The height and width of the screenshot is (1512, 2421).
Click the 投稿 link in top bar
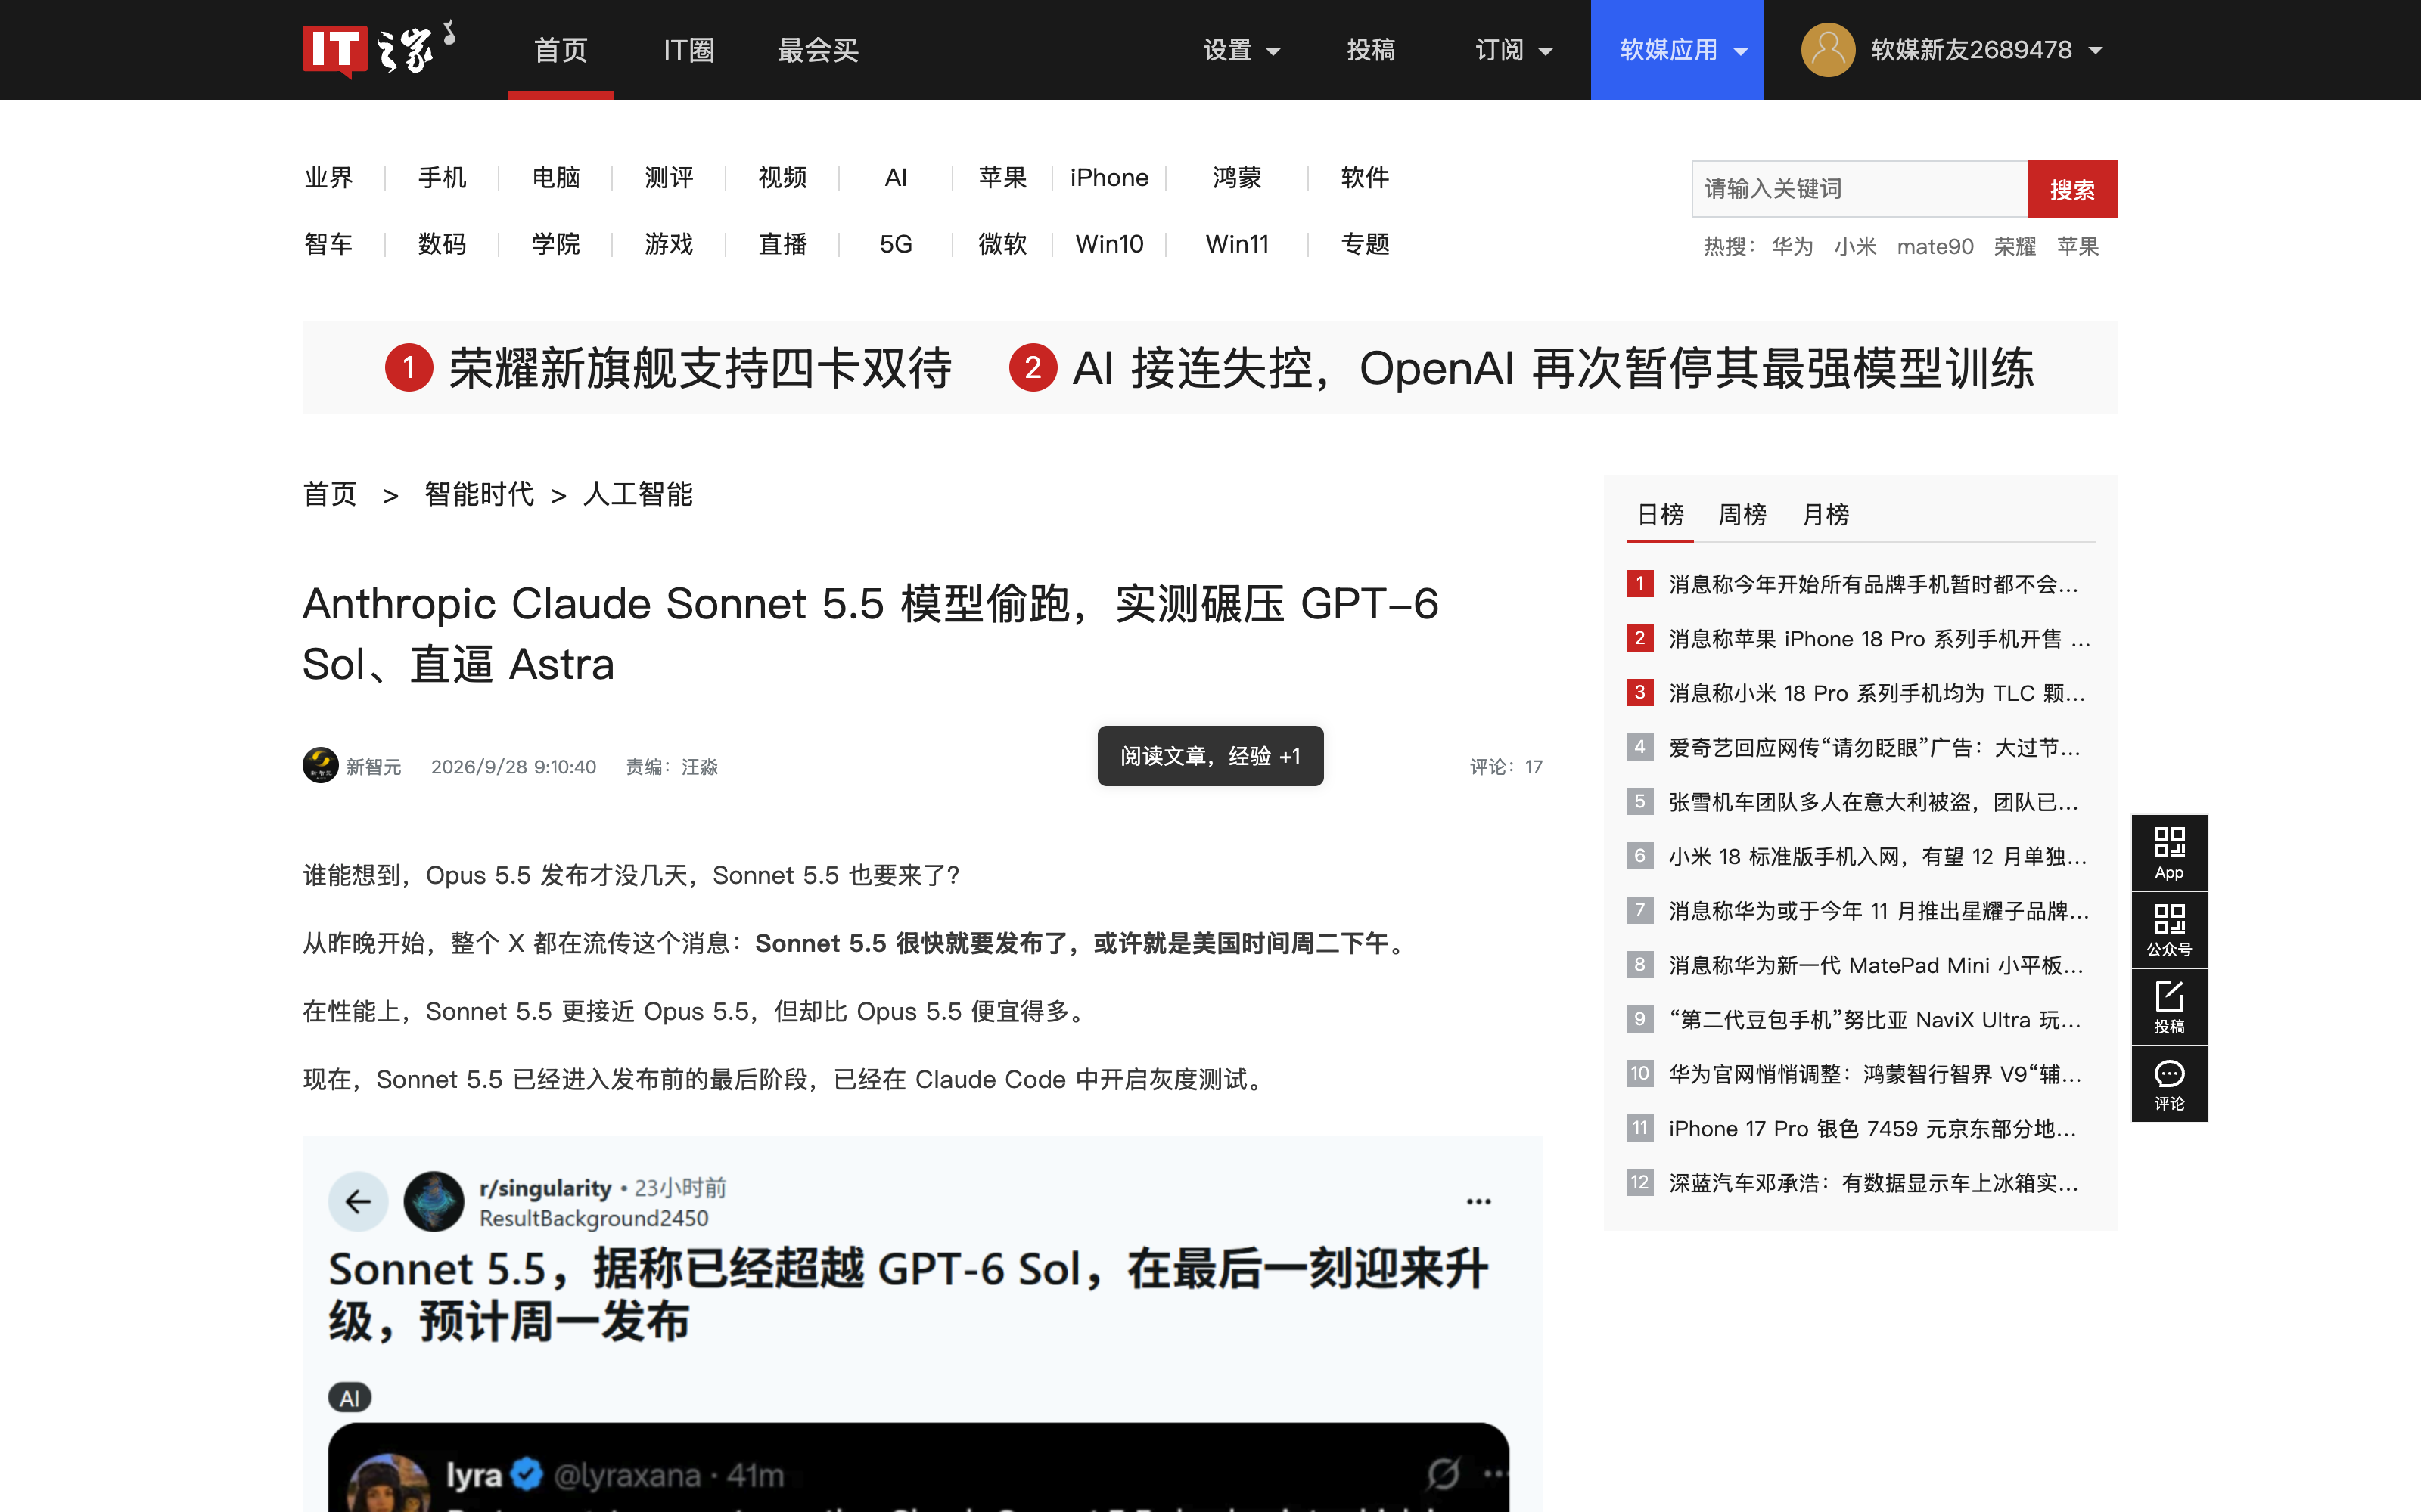(1371, 50)
